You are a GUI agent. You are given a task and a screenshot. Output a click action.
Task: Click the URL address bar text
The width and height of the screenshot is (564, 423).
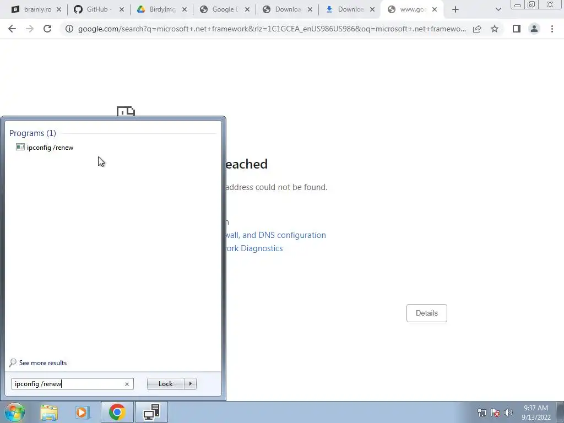(x=272, y=29)
